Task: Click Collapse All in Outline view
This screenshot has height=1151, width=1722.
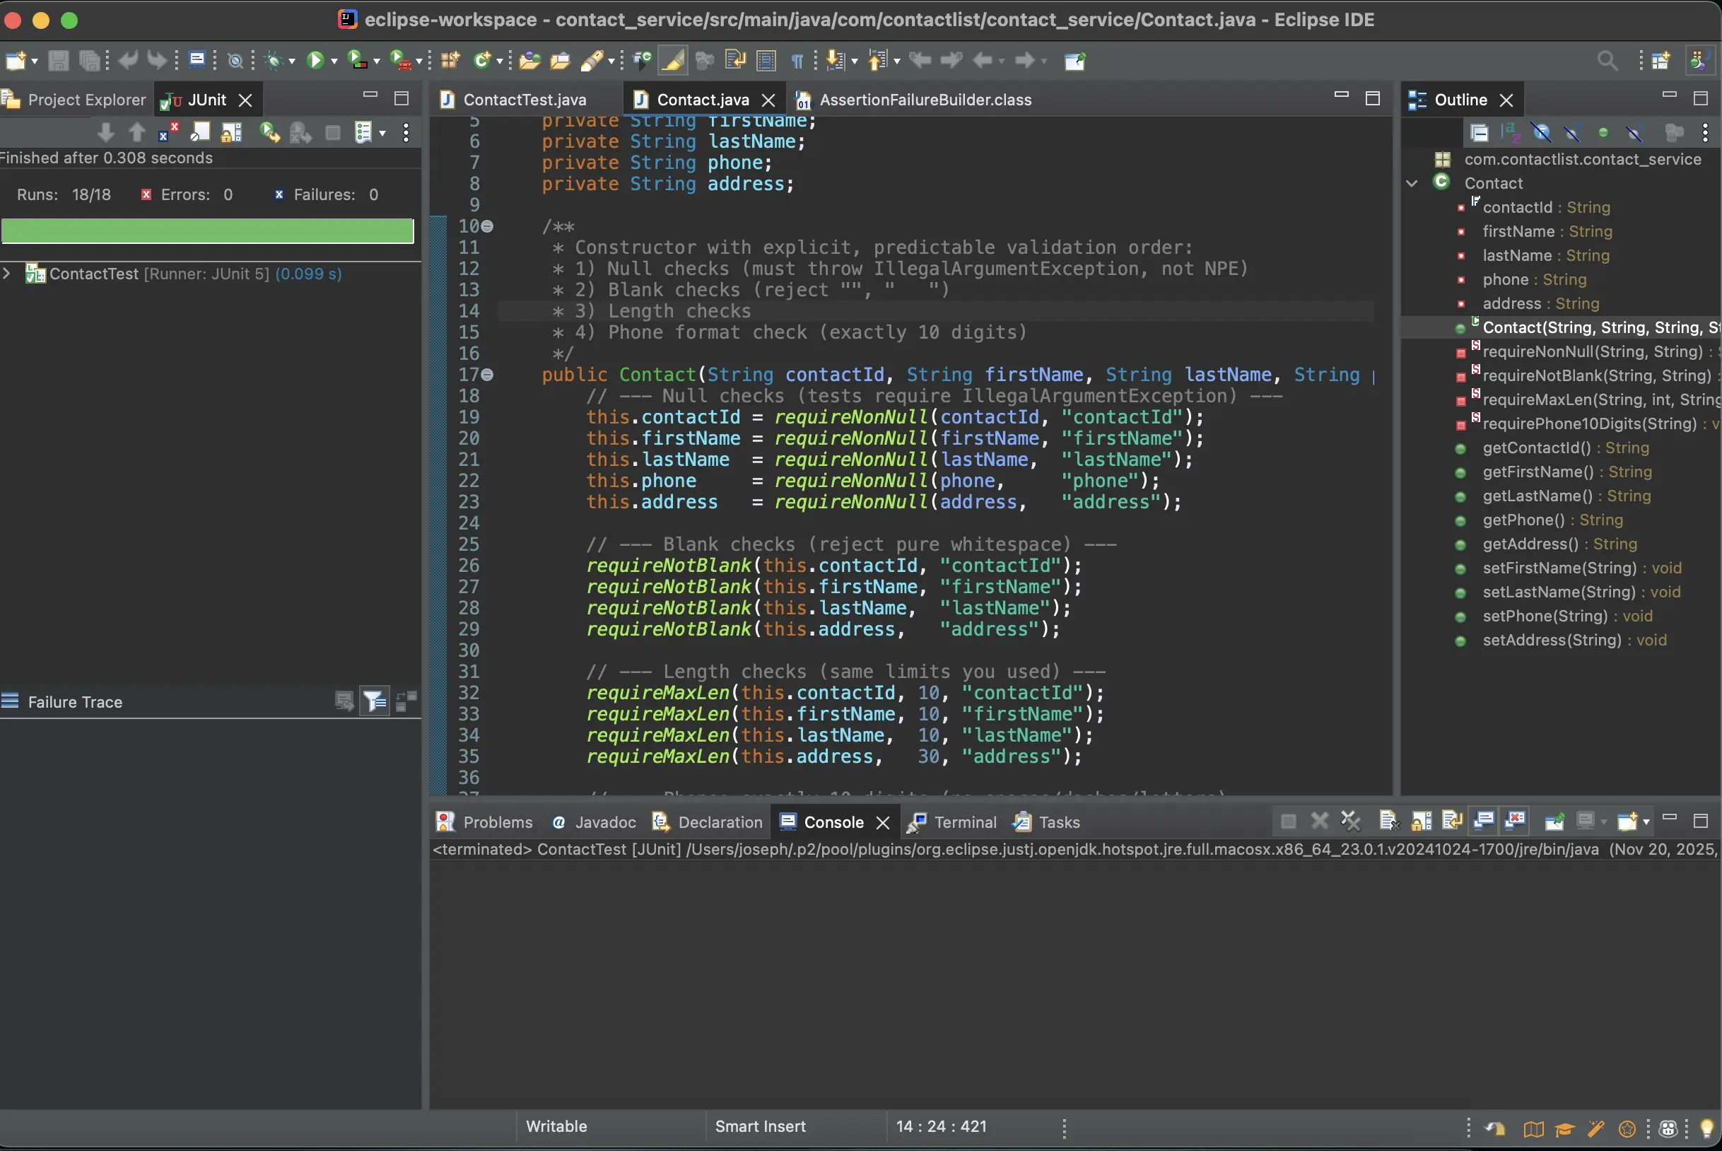Action: 1479,133
